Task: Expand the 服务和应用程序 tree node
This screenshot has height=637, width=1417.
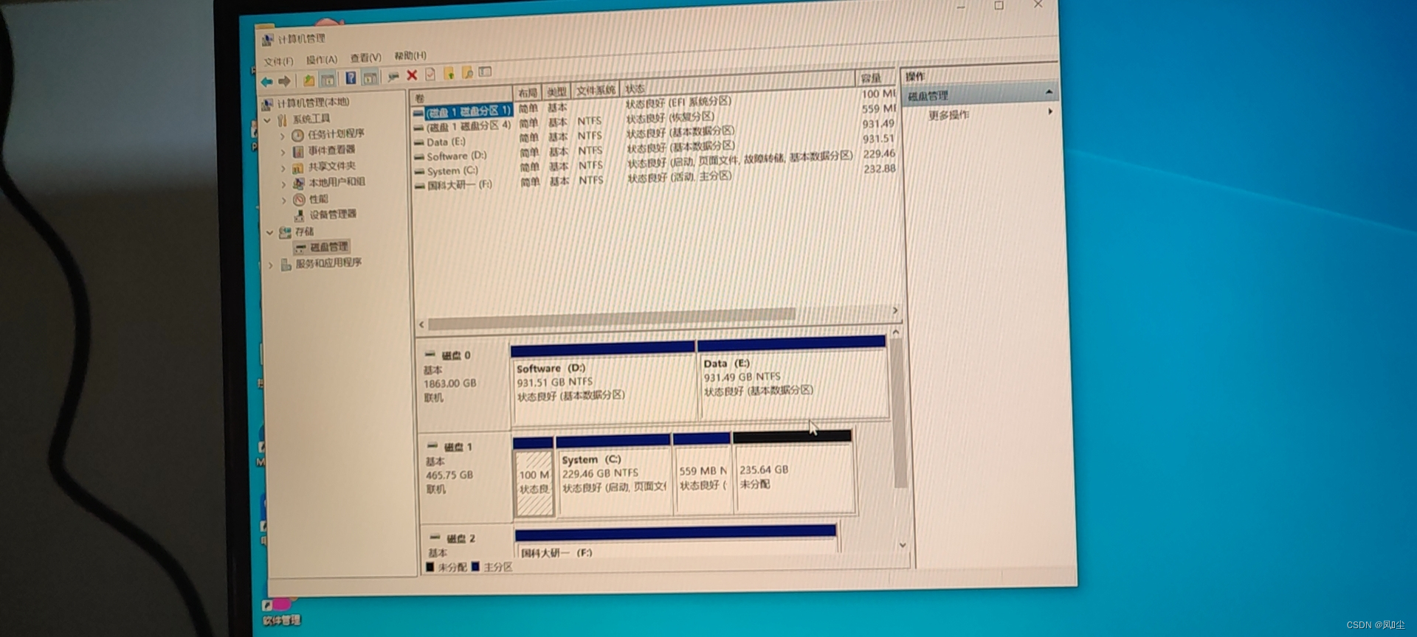Action: [x=272, y=265]
